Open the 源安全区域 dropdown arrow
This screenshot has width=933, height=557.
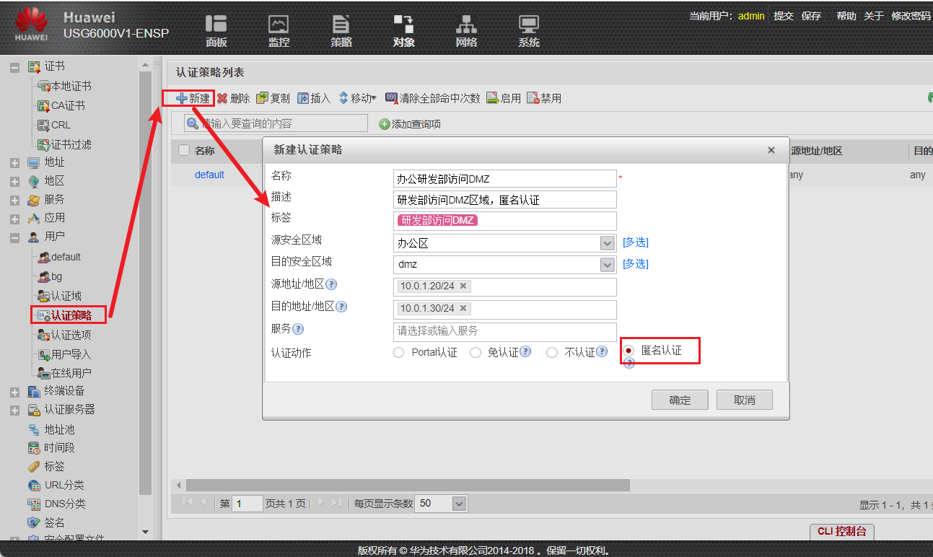tap(608, 243)
